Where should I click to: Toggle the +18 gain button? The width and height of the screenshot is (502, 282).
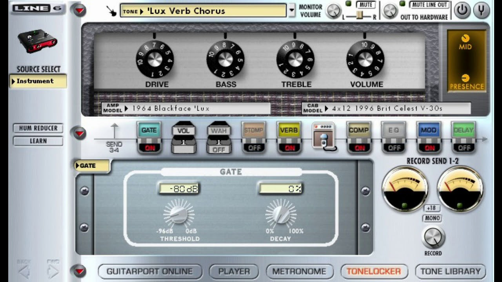pyautogui.click(x=432, y=208)
